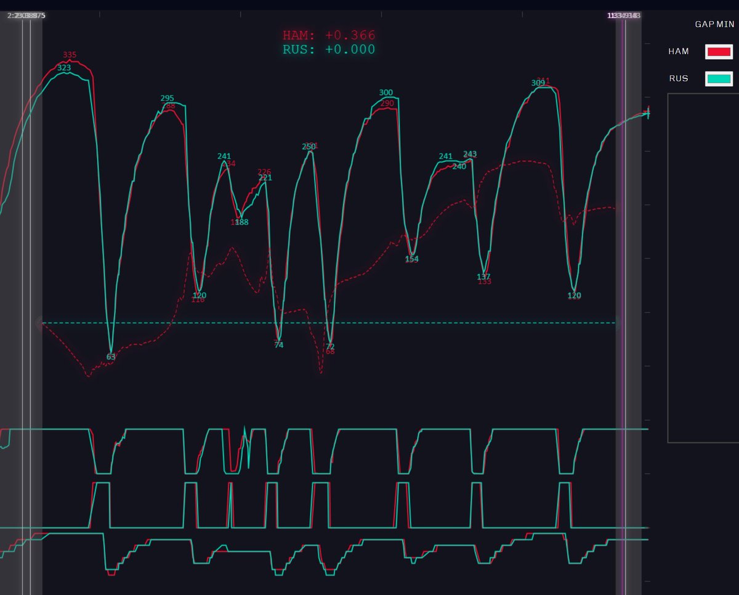739x595 pixels.
Task: Click the right arrow handle of dashed baseline
Action: (619, 323)
